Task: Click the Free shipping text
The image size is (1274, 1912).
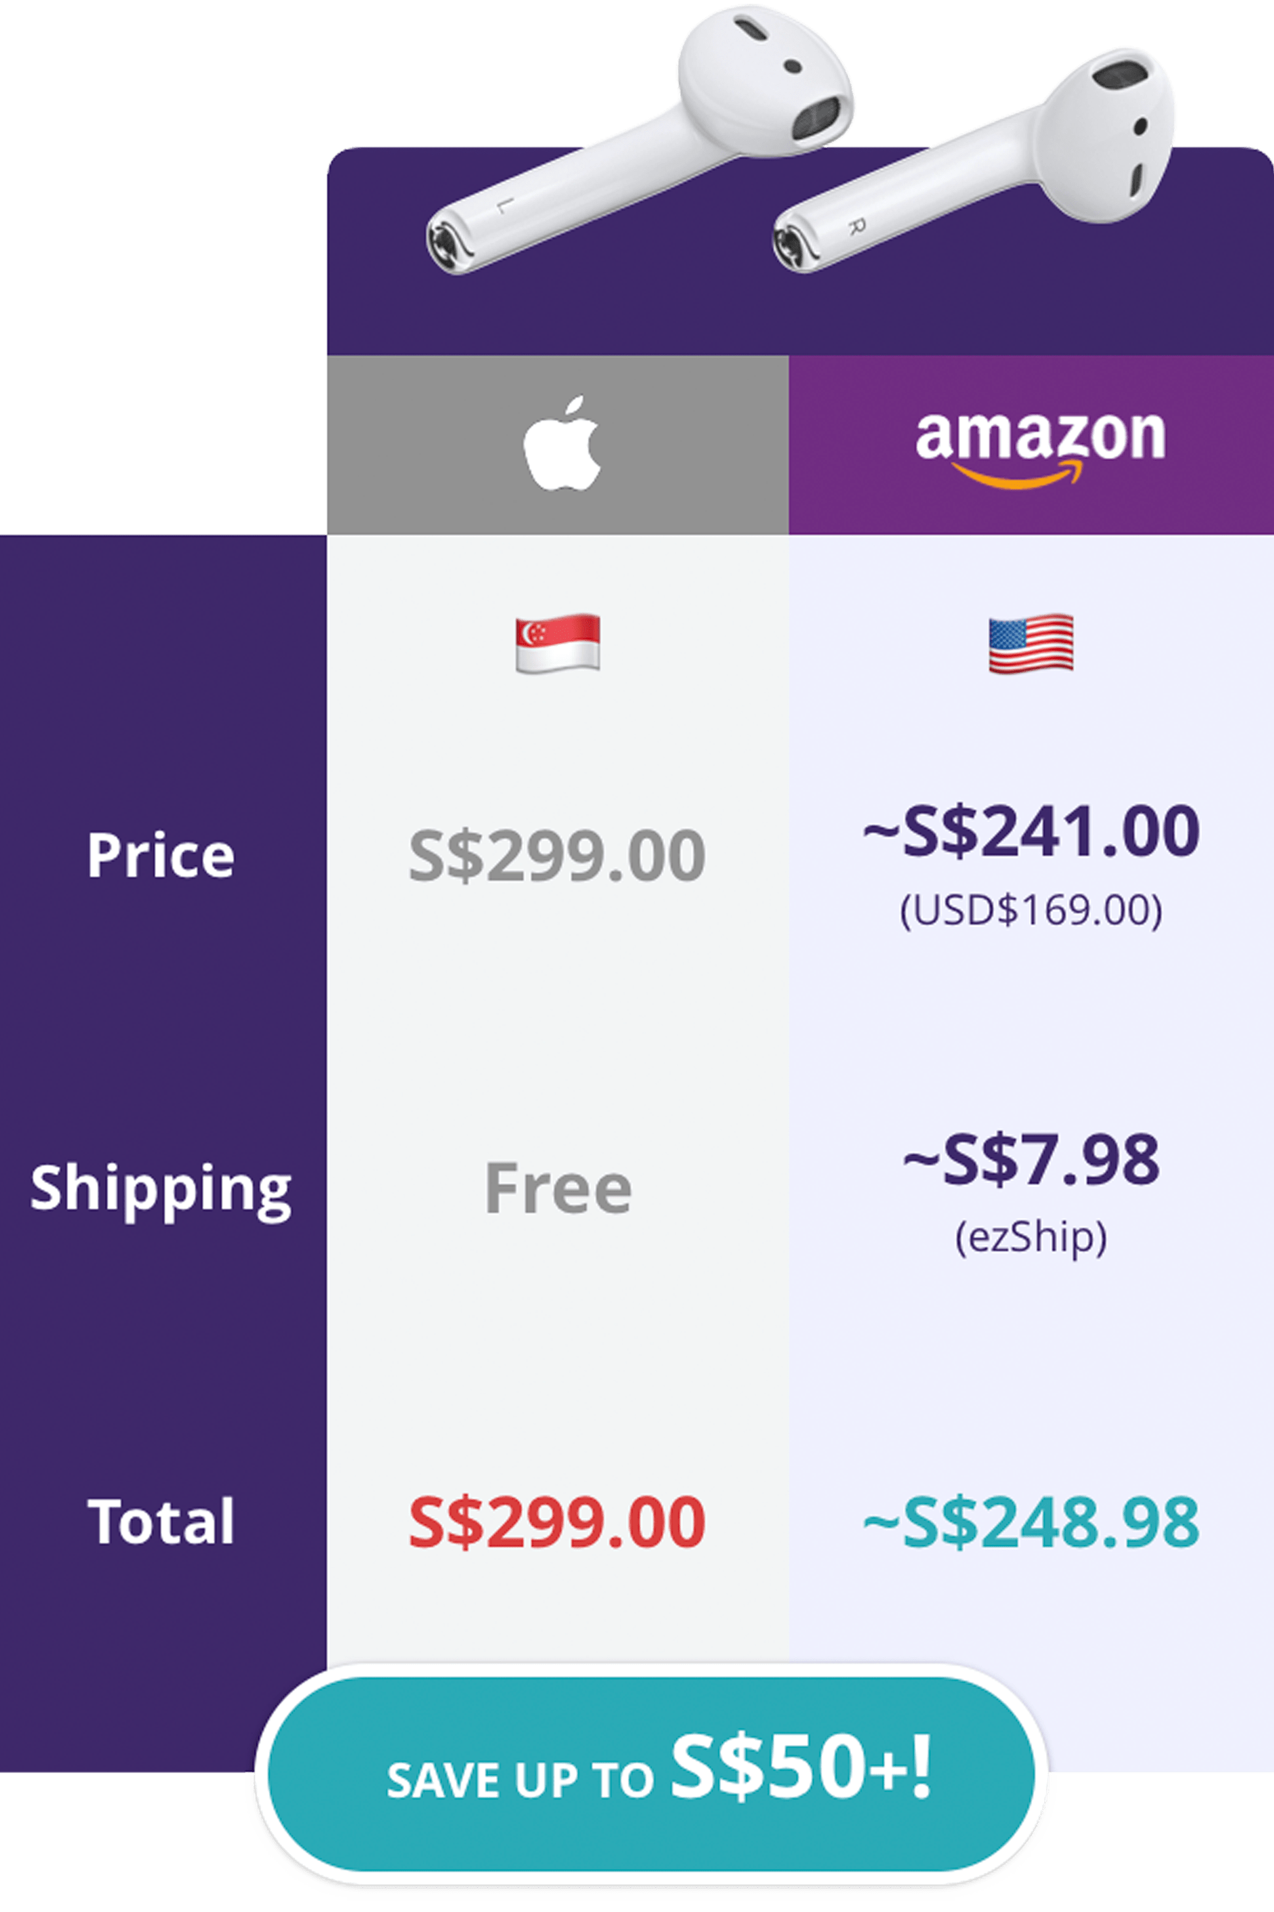Action: [557, 1188]
